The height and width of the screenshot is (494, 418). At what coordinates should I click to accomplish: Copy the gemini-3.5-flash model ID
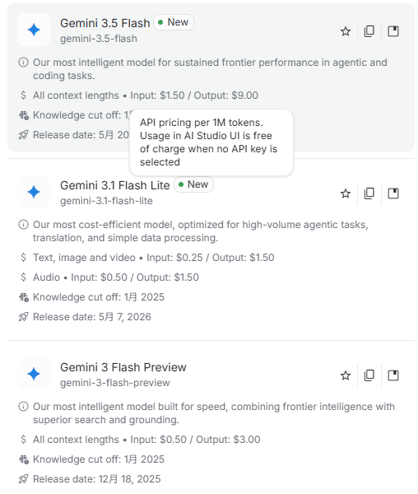click(x=369, y=31)
